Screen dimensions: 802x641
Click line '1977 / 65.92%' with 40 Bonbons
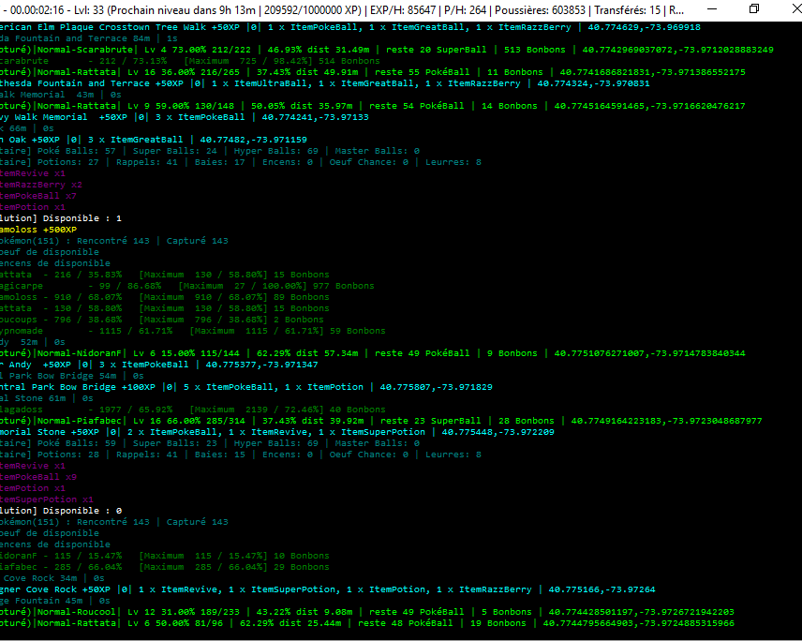pyautogui.click(x=193, y=410)
